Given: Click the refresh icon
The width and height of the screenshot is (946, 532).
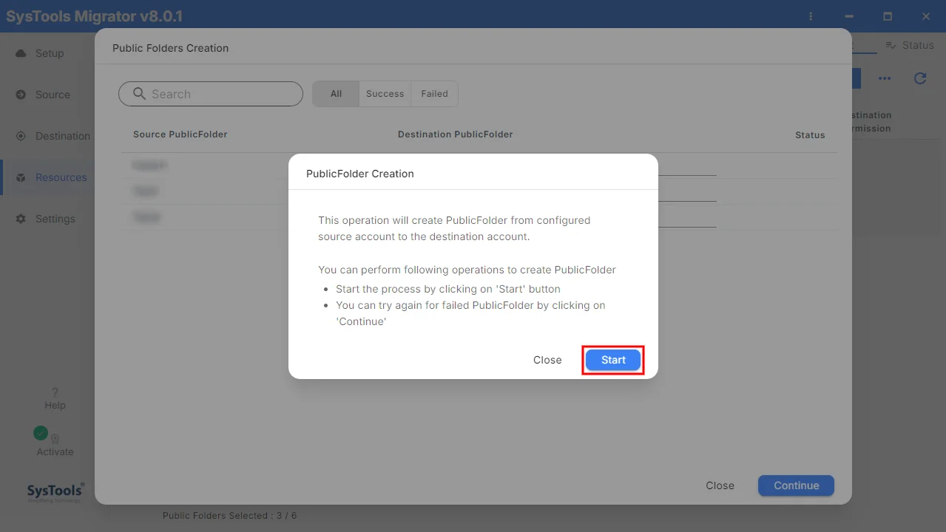Looking at the screenshot, I should pos(920,78).
